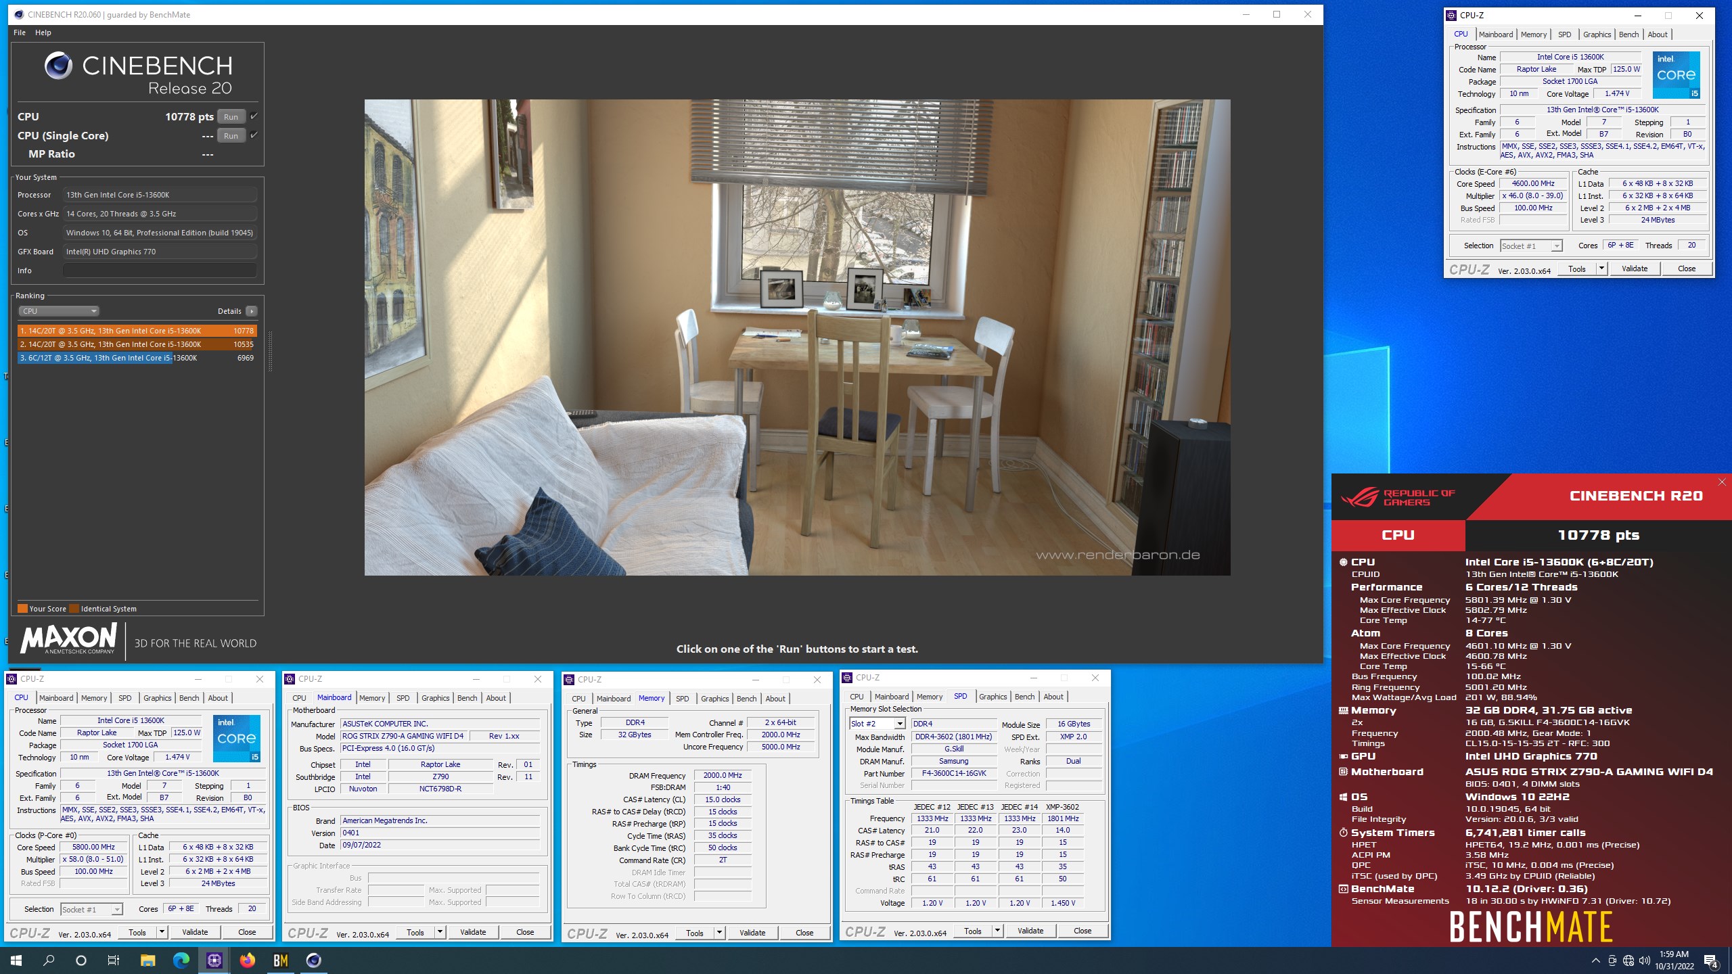Click the Info input field in Cinebench
This screenshot has width=1732, height=974.
[160, 271]
